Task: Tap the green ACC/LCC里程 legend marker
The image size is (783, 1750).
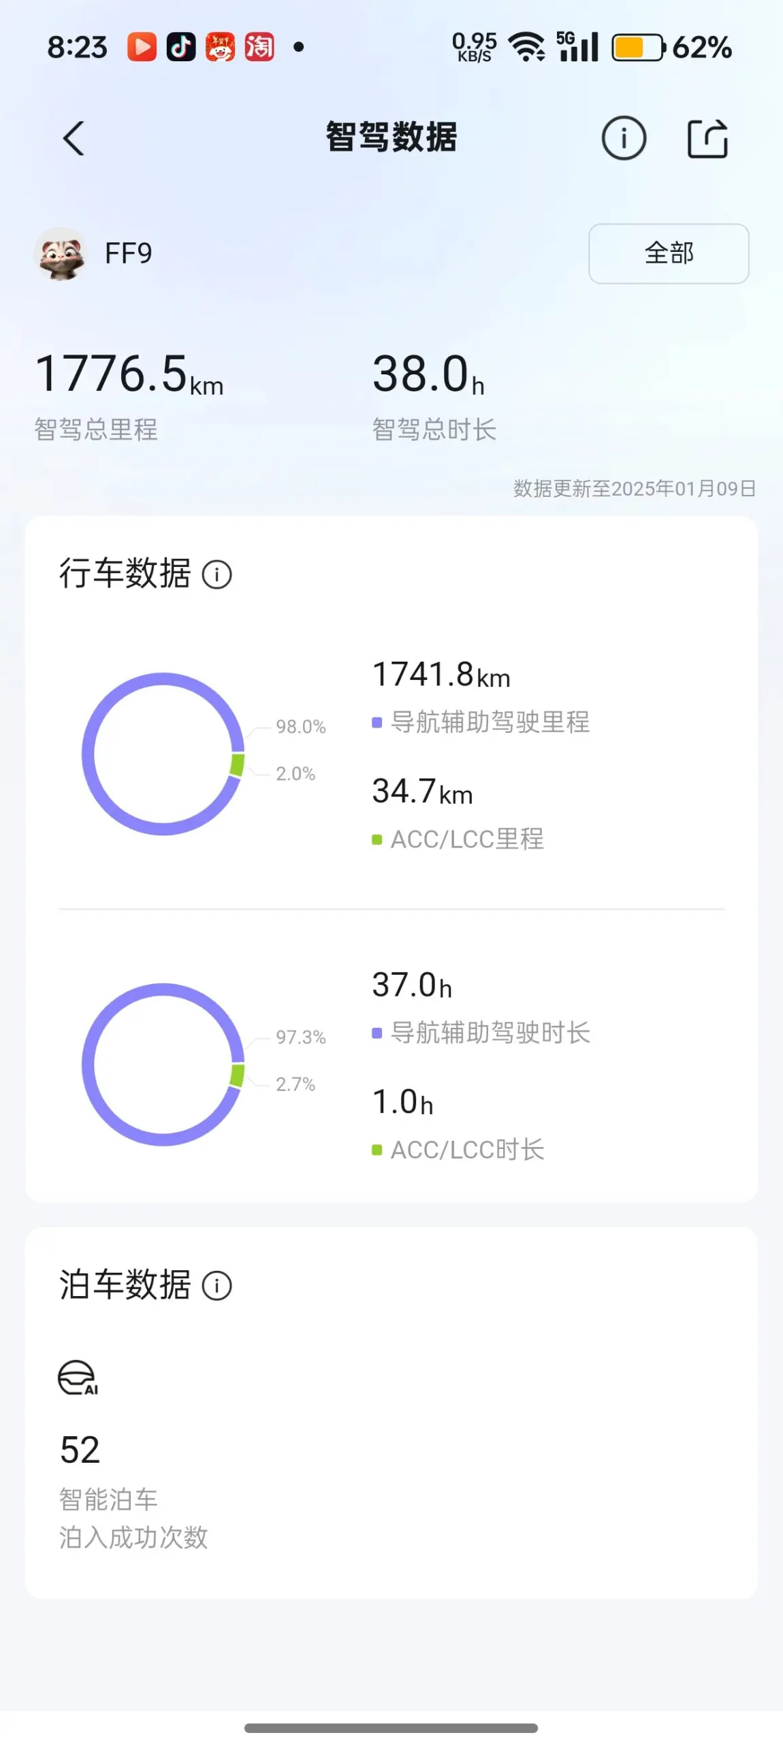Action: [x=377, y=839]
